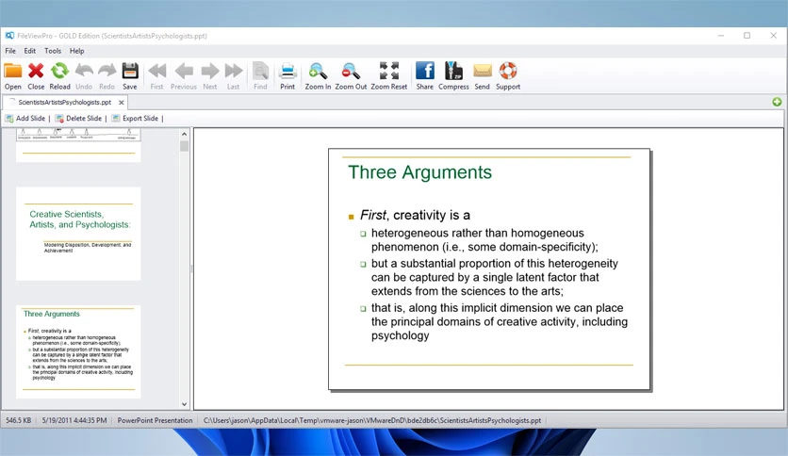
Task: Open Support via the lifebuoy icon
Action: [508, 72]
